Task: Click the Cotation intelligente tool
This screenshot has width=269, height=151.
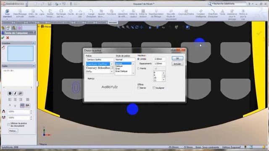Action: (201, 13)
